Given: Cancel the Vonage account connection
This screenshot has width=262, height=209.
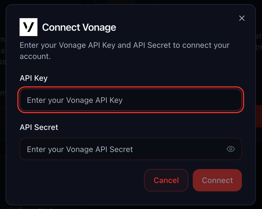Looking at the screenshot, I should pyautogui.click(x=166, y=180).
